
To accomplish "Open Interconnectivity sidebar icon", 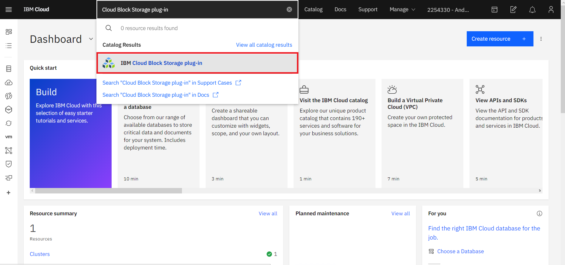I will [x=9, y=178].
